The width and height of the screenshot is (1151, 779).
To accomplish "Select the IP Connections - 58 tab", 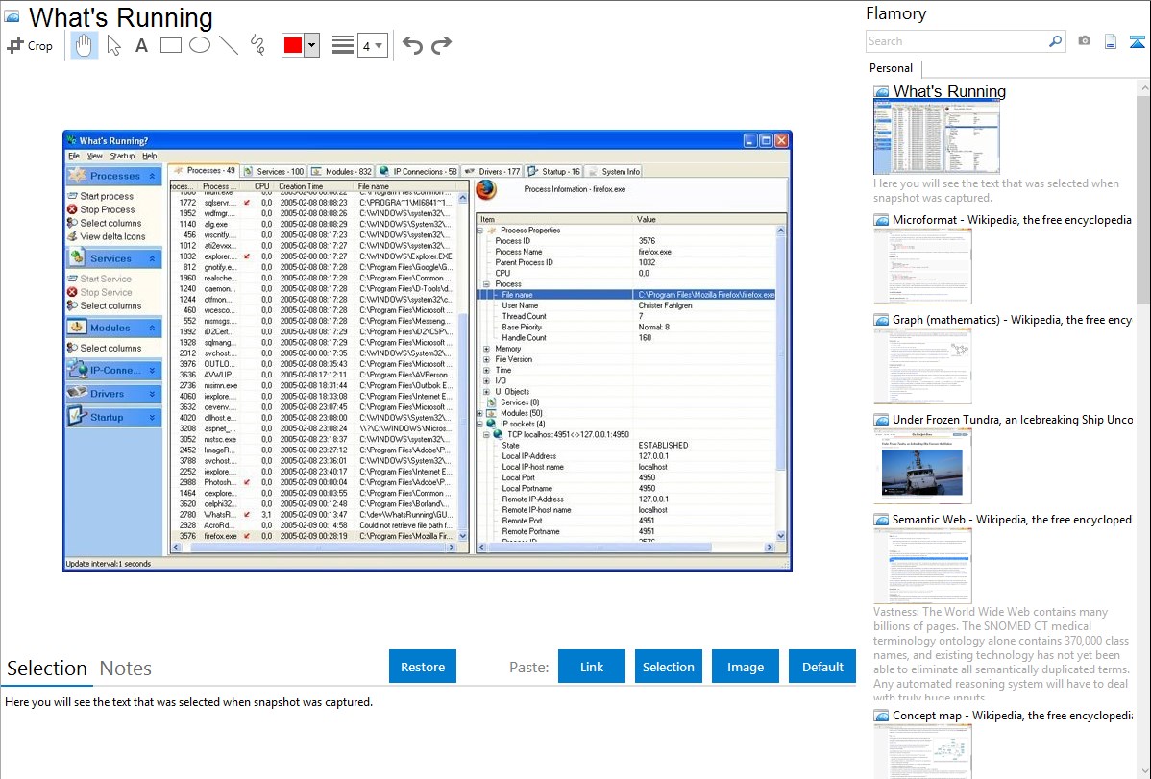I will pos(418,171).
